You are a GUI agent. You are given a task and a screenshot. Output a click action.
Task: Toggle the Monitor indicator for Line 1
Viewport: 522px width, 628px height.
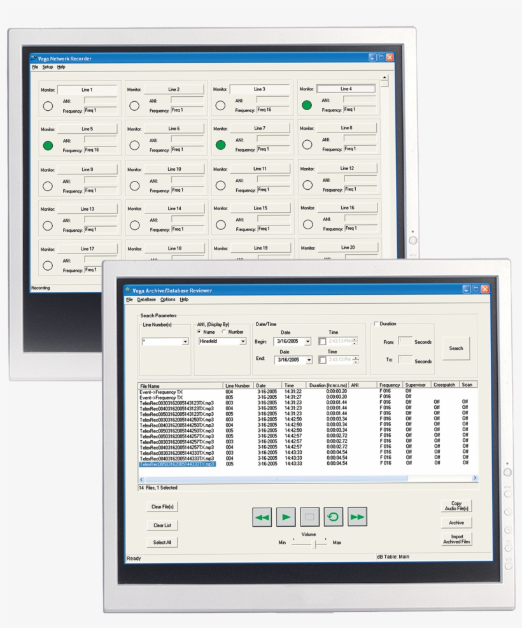48,106
